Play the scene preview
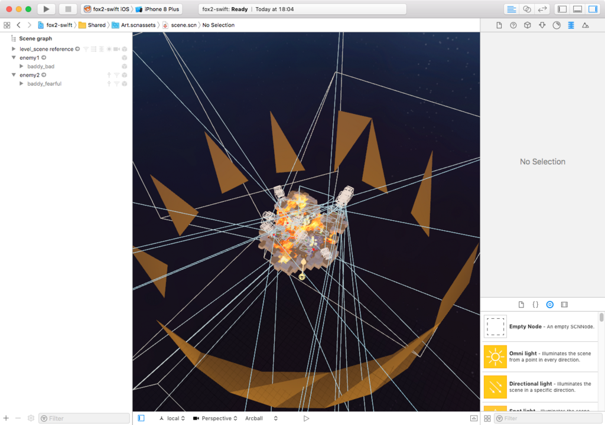 (x=306, y=419)
